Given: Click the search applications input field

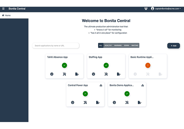Looking at the screenshot, I should coord(56,46).
